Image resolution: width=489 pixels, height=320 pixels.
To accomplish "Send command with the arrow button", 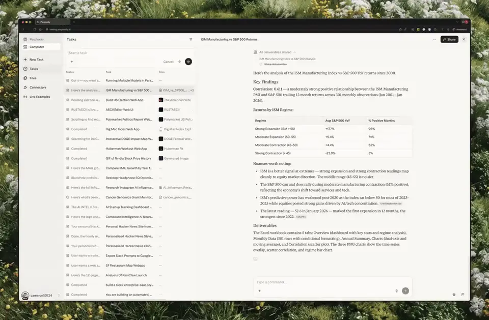I will pos(405,290).
